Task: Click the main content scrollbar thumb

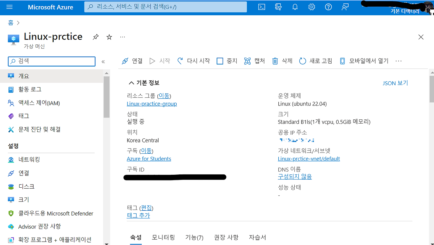Action: (x=431, y=89)
